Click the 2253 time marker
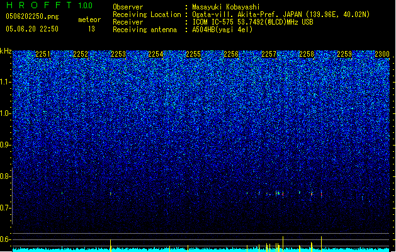The height and width of the screenshot is (252, 396). pos(118,54)
